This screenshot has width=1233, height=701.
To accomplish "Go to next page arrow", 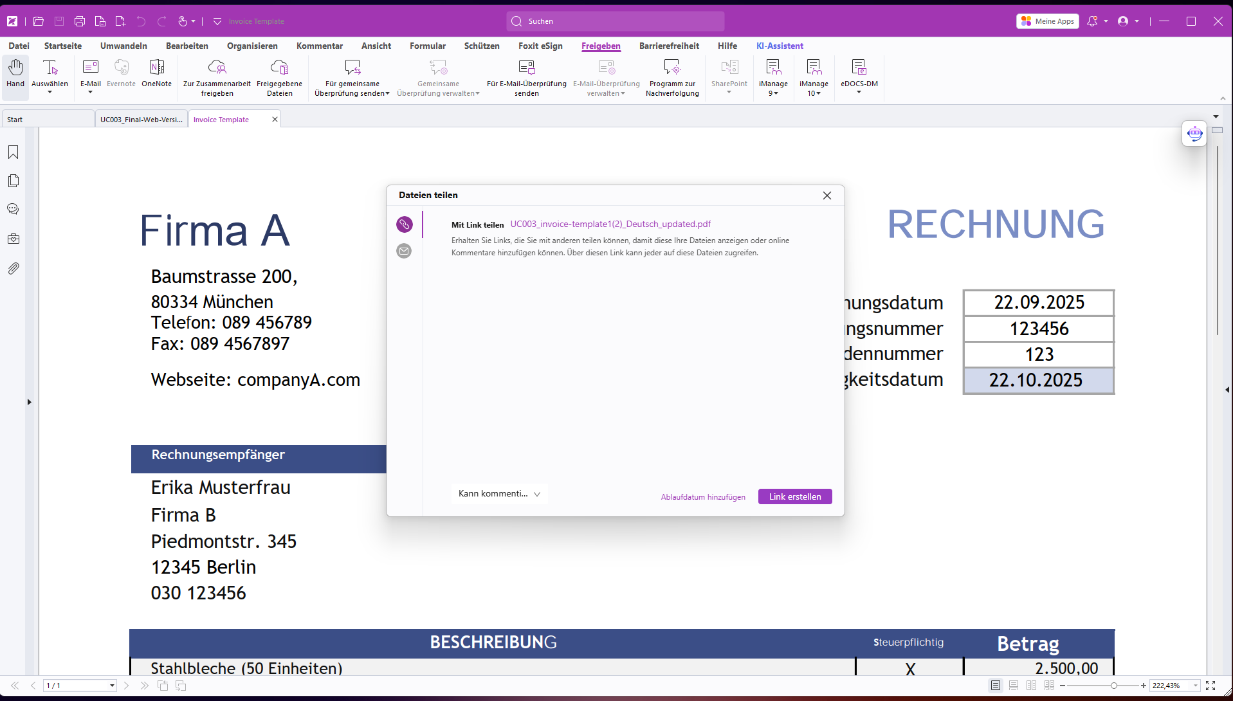I will click(126, 686).
